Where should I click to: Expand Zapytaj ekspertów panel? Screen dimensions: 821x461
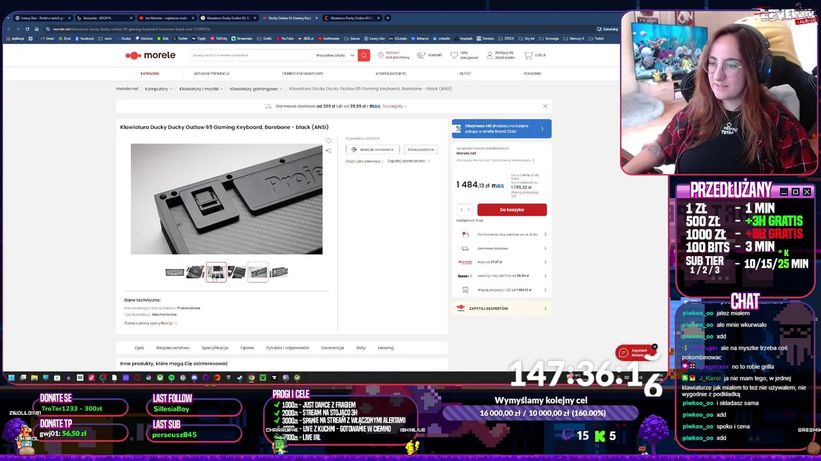502,309
